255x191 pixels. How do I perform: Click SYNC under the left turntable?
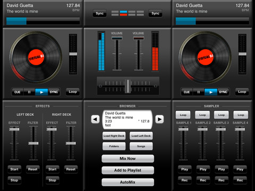54,92
